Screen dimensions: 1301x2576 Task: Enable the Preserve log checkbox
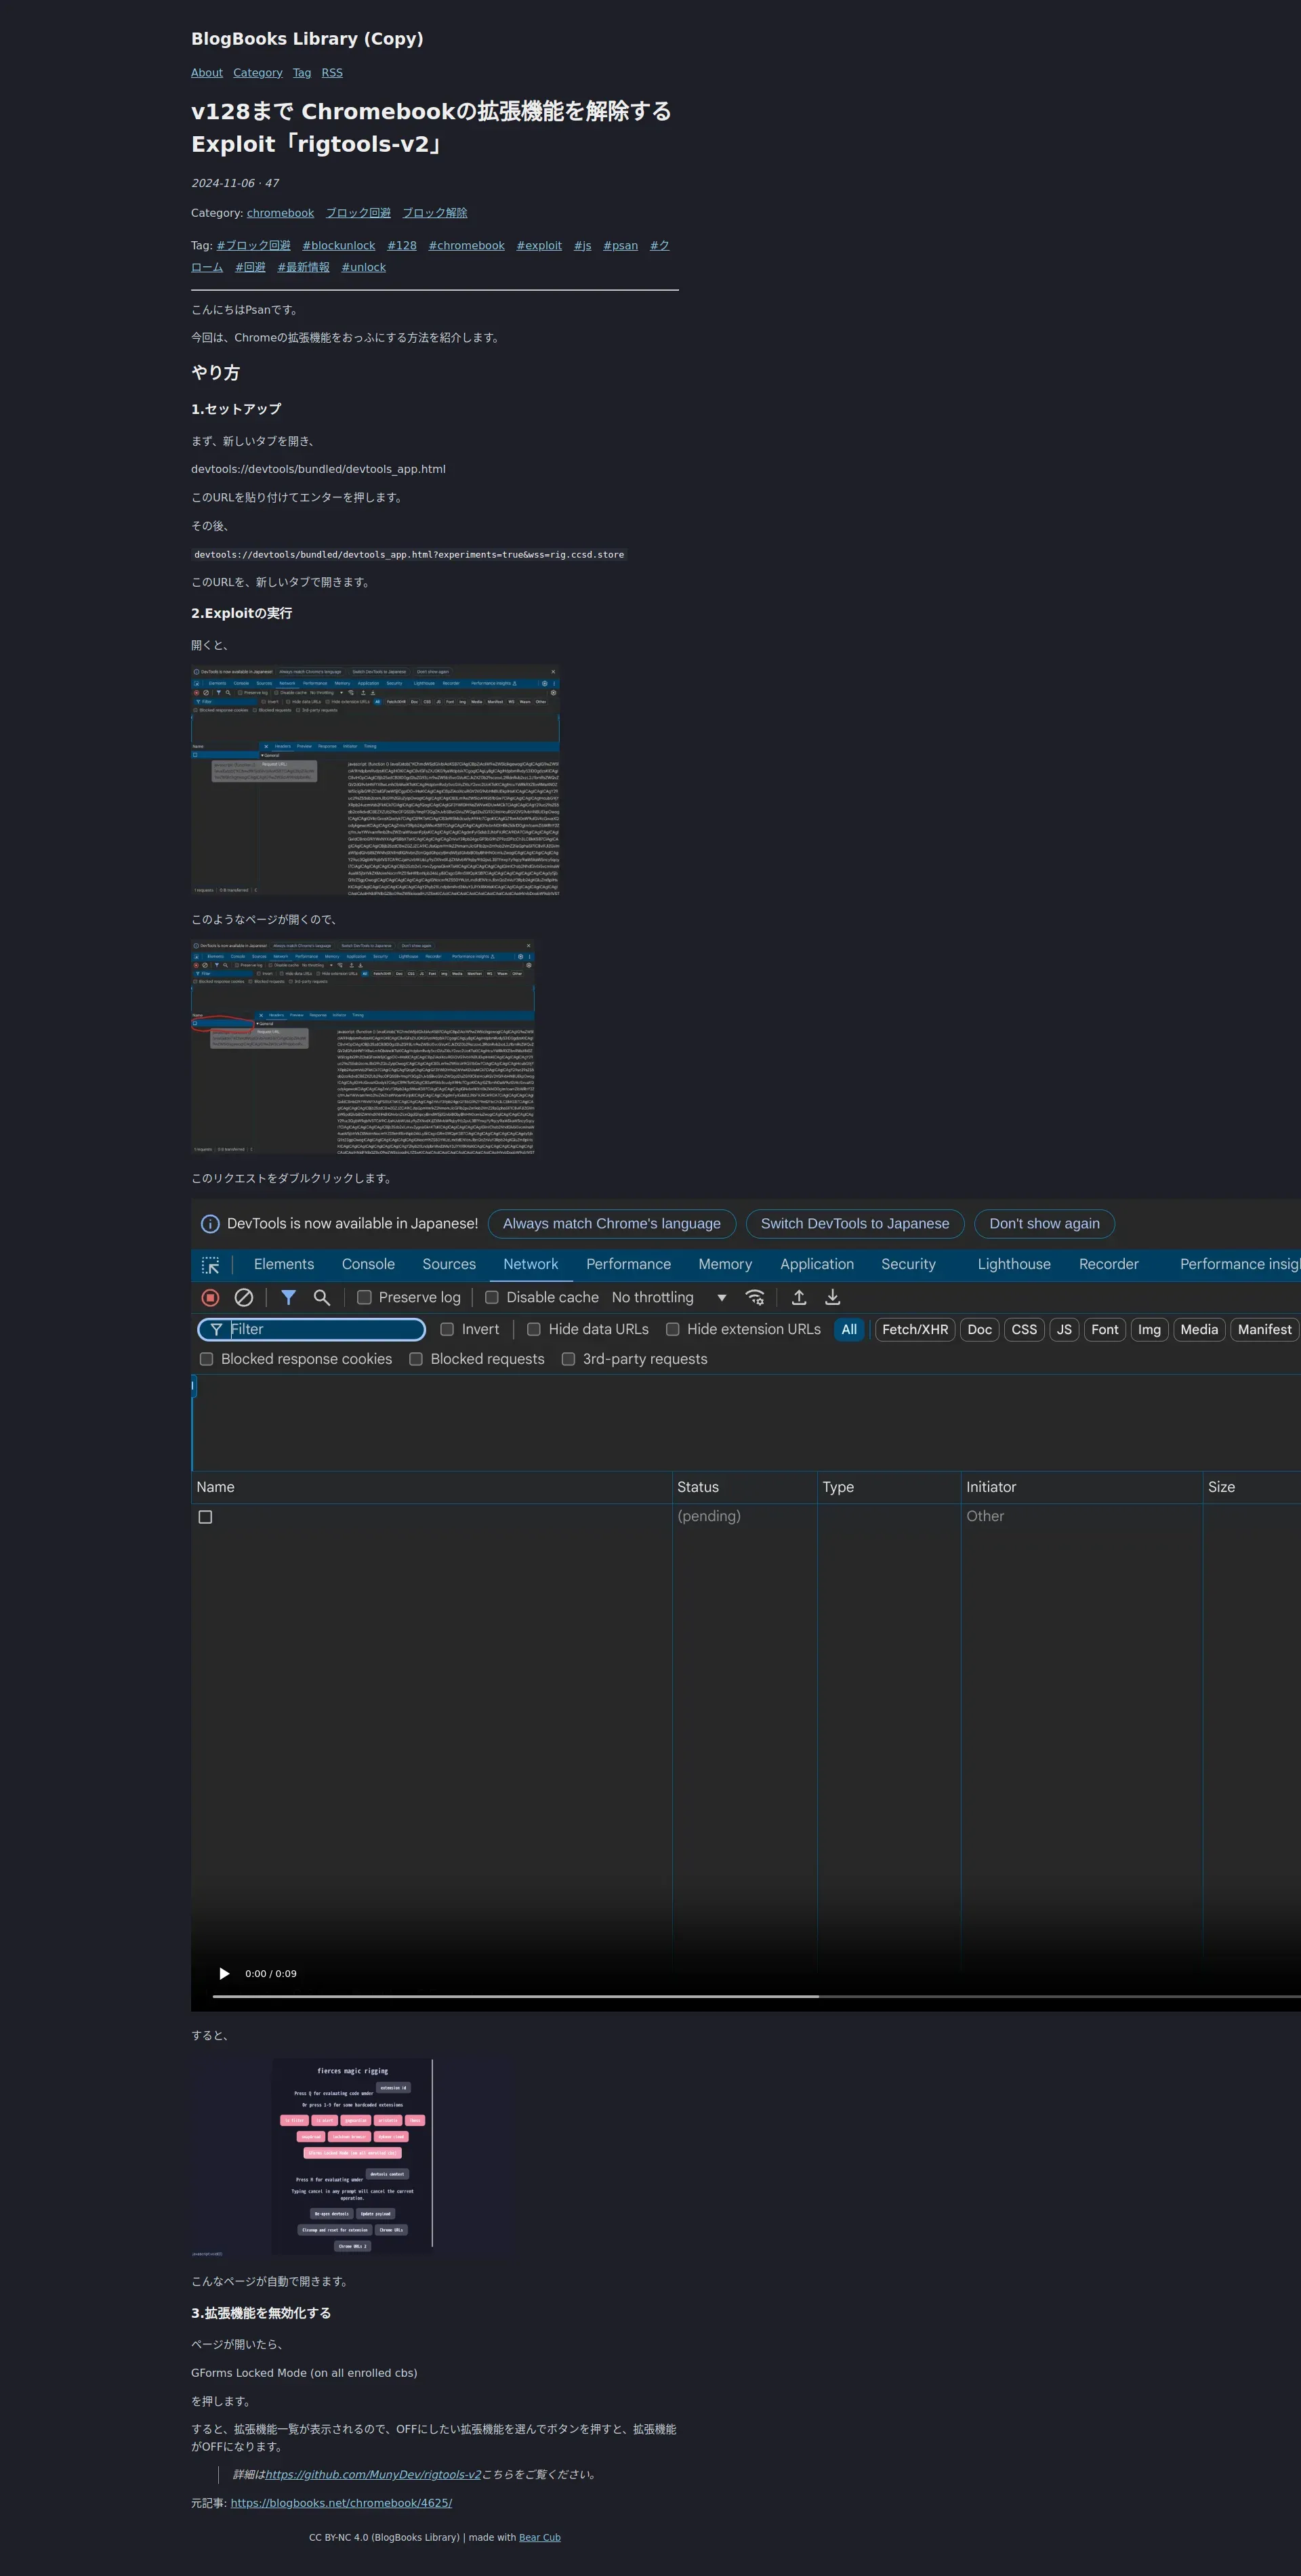(x=365, y=1297)
